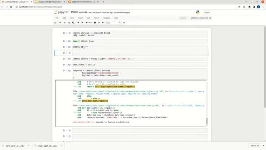The width and height of the screenshot is (266, 150).
Task: Close the AWS Lambda Jupyter browser tab
Action: click(x=31, y=2)
